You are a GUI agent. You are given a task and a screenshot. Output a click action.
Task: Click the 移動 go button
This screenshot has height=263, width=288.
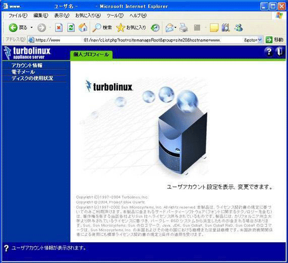[x=274, y=40]
